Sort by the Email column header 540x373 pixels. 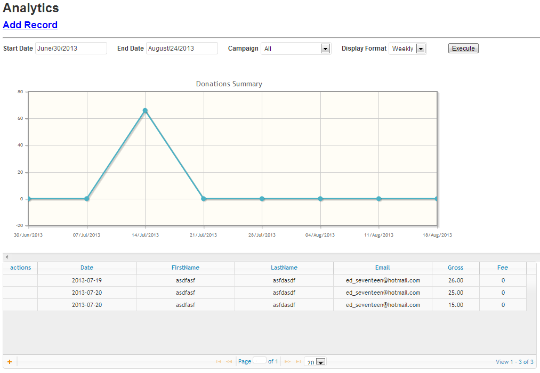[382, 267]
